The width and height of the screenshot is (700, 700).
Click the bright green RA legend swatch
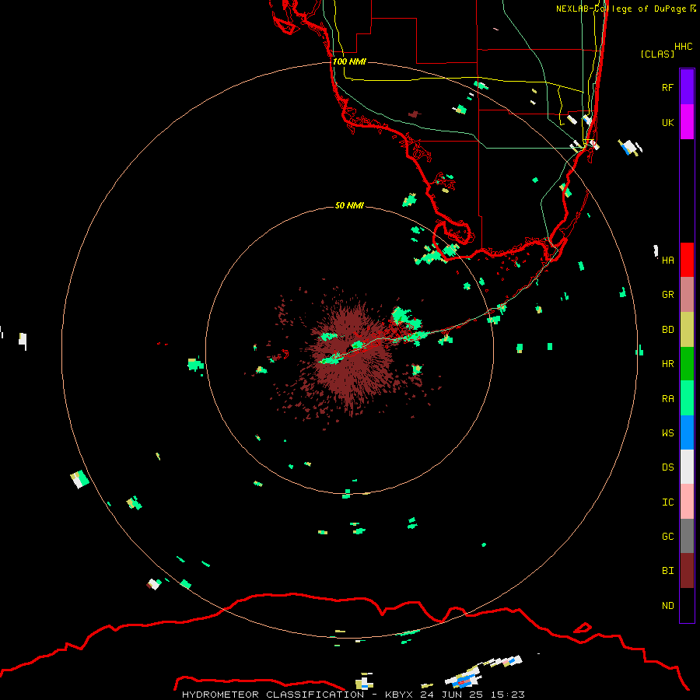[687, 398]
